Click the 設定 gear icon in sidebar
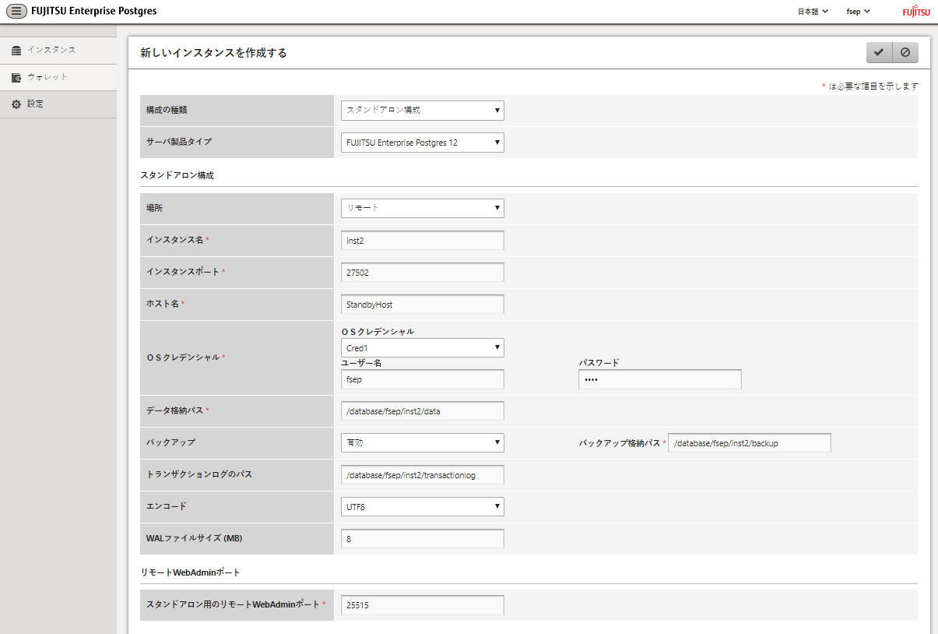Viewport: 938px width, 634px height. (x=16, y=104)
